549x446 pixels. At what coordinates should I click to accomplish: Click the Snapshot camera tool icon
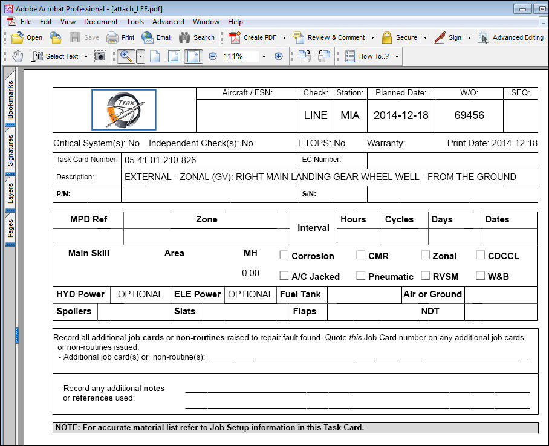point(100,56)
